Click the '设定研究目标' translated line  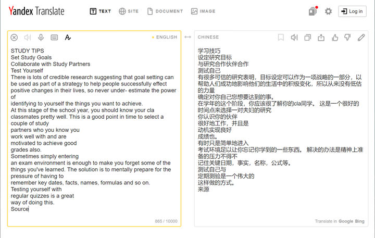(215, 57)
